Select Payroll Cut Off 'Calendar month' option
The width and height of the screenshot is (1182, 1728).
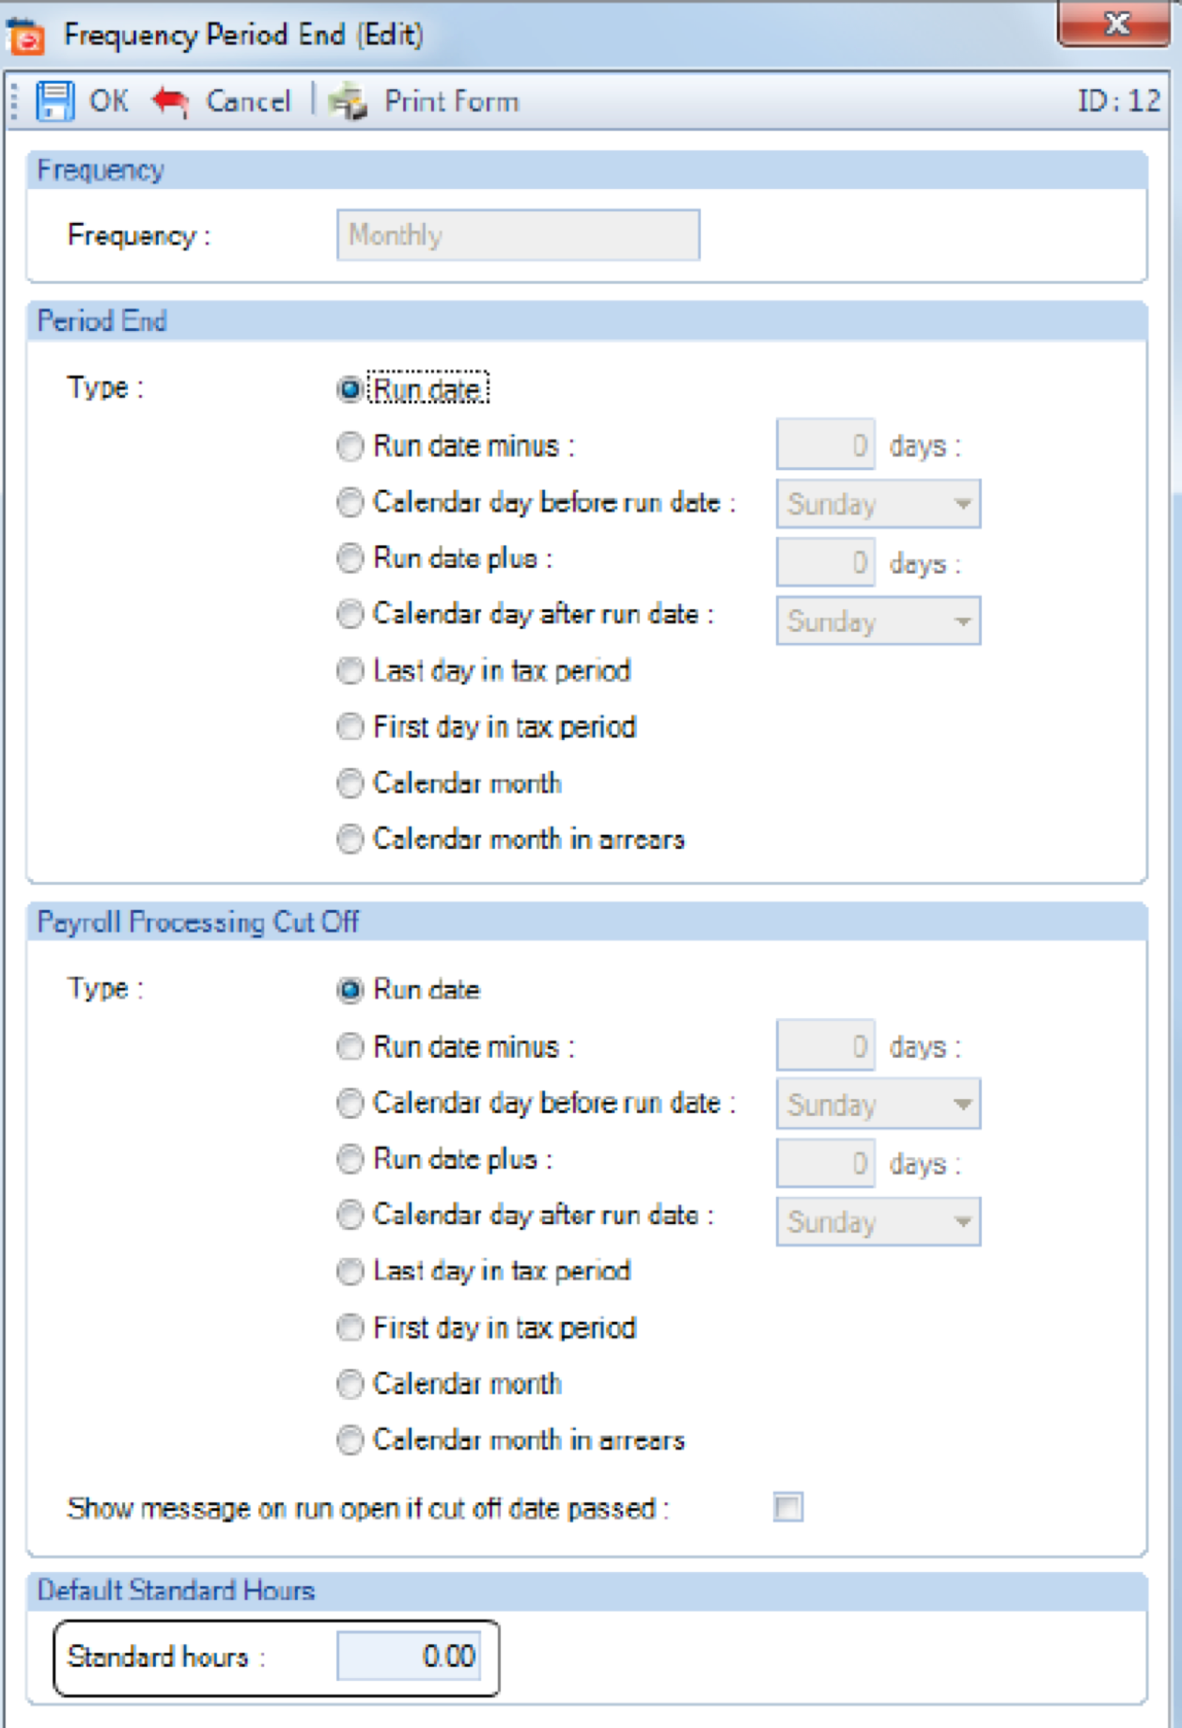350,1384
